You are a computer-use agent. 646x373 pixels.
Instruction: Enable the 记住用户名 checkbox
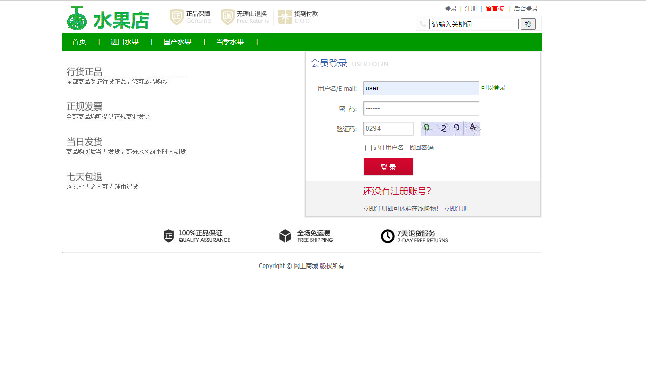pyautogui.click(x=368, y=147)
